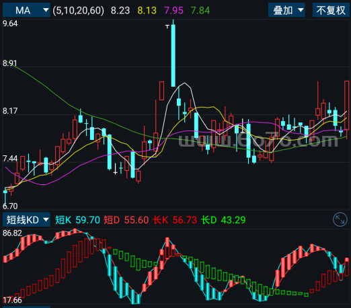Select the MA5 value 8.23

(x=120, y=11)
